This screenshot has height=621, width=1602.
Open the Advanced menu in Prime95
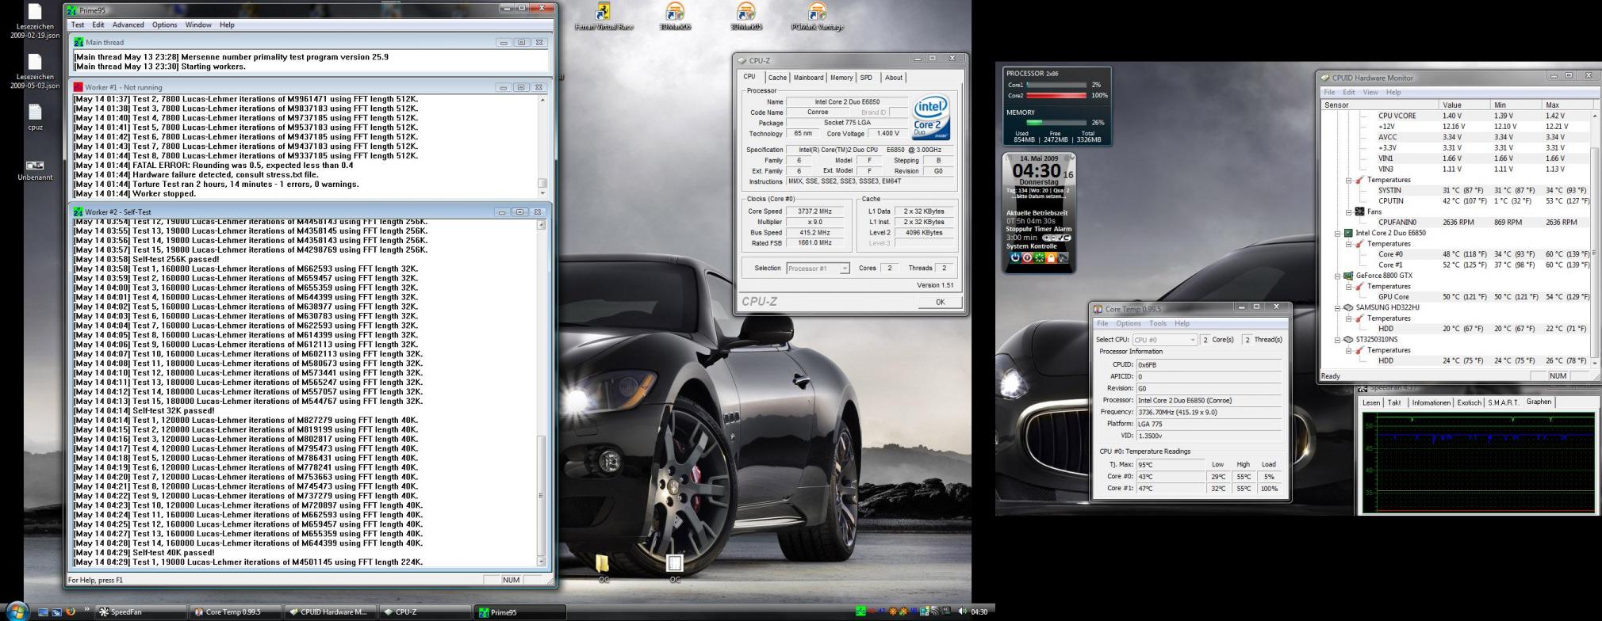coord(128,25)
